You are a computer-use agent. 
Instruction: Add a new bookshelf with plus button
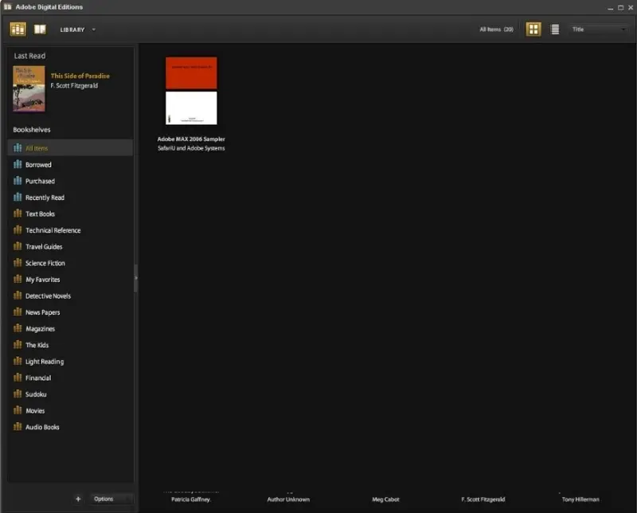click(78, 499)
